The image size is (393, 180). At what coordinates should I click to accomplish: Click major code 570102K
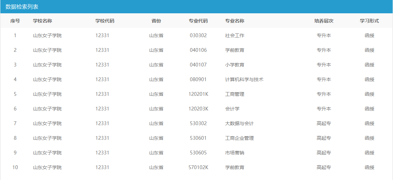pyautogui.click(x=198, y=167)
